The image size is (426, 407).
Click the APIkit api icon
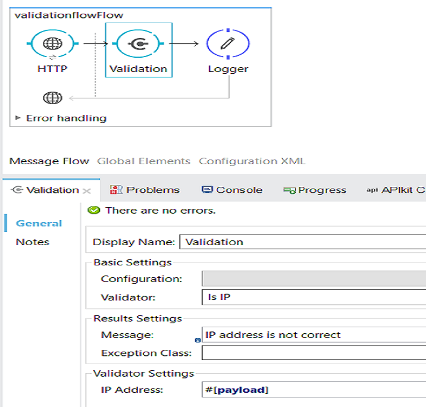(x=372, y=190)
